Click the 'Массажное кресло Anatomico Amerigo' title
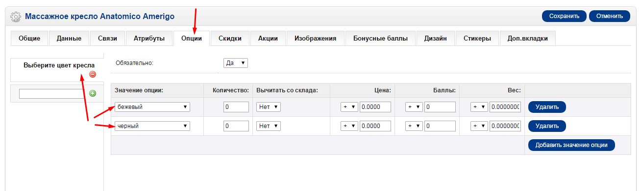Viewport: 641px width, 191px height. pyautogui.click(x=99, y=17)
